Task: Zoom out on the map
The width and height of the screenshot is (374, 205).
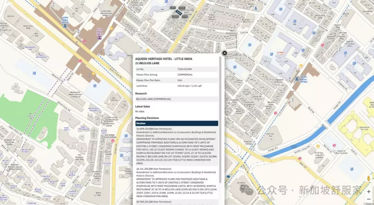Action: tap(369, 199)
